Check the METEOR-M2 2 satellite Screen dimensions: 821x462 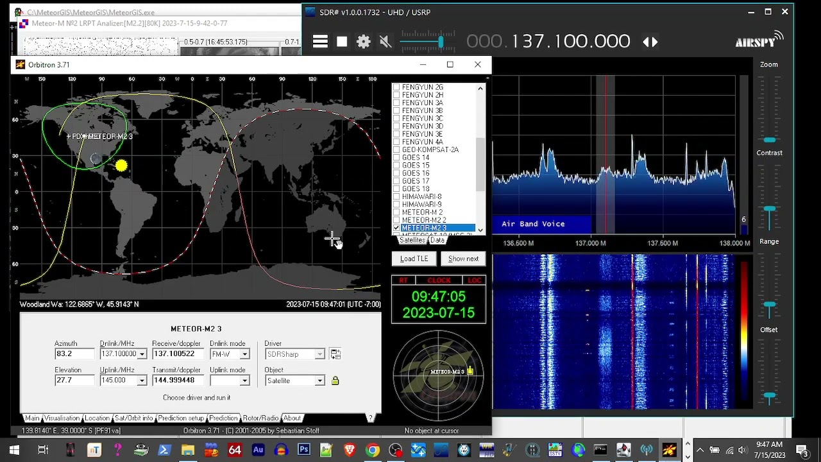pos(396,220)
